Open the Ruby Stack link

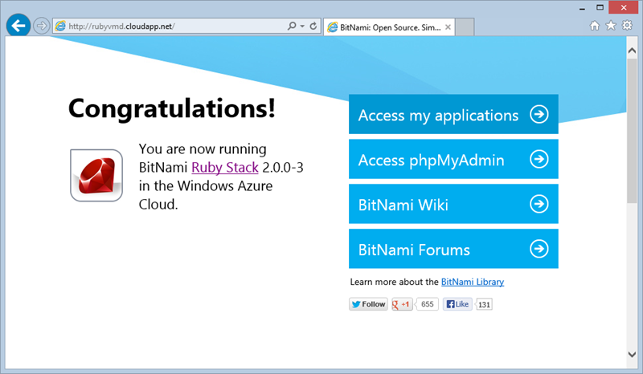coord(225,168)
